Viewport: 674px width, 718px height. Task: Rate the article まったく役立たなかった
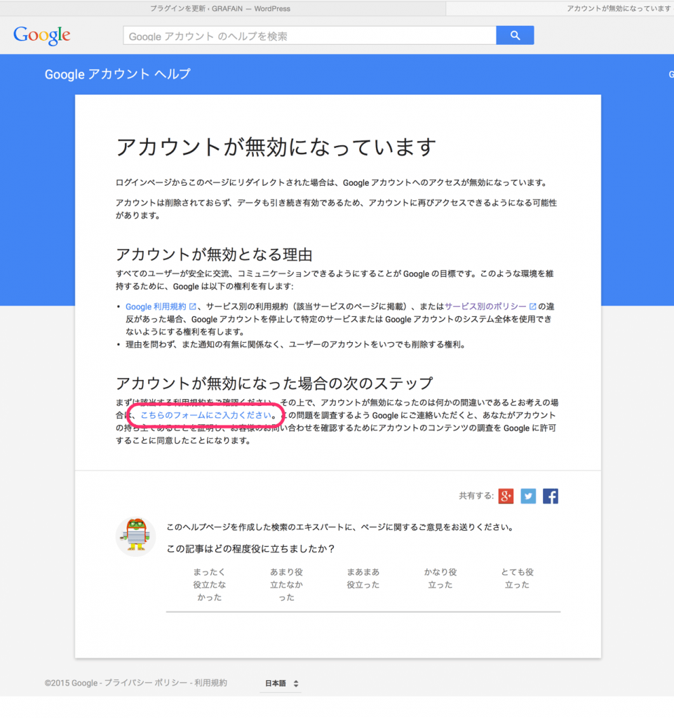point(209,585)
